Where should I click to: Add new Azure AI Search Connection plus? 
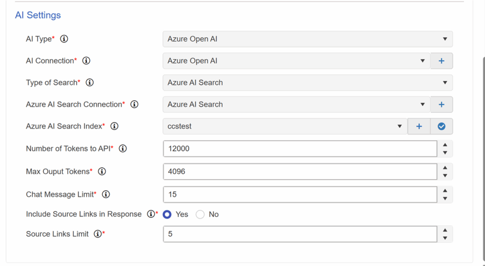pyautogui.click(x=441, y=104)
